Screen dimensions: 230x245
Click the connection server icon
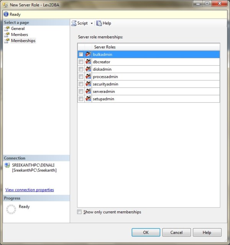tap(7, 165)
